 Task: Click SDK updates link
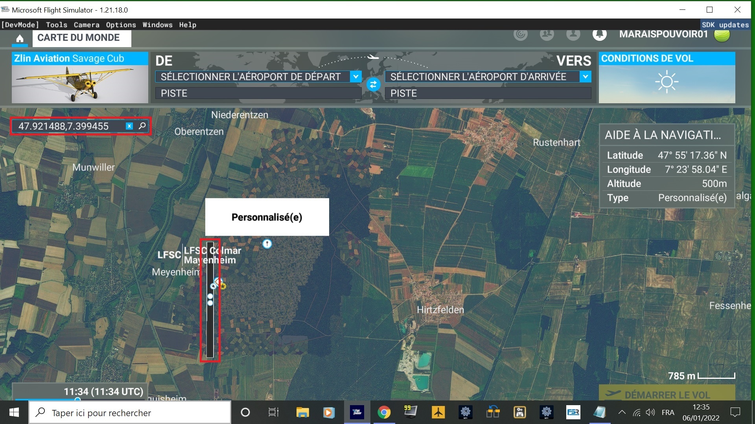(725, 25)
